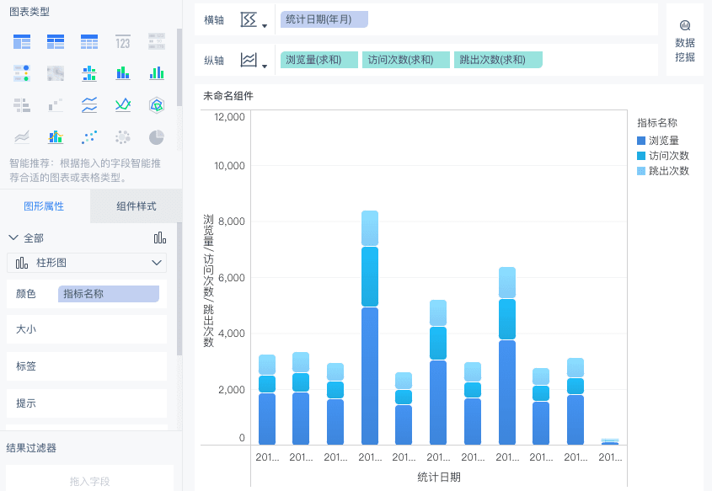Switch to the 组件样式 tab

tap(137, 206)
